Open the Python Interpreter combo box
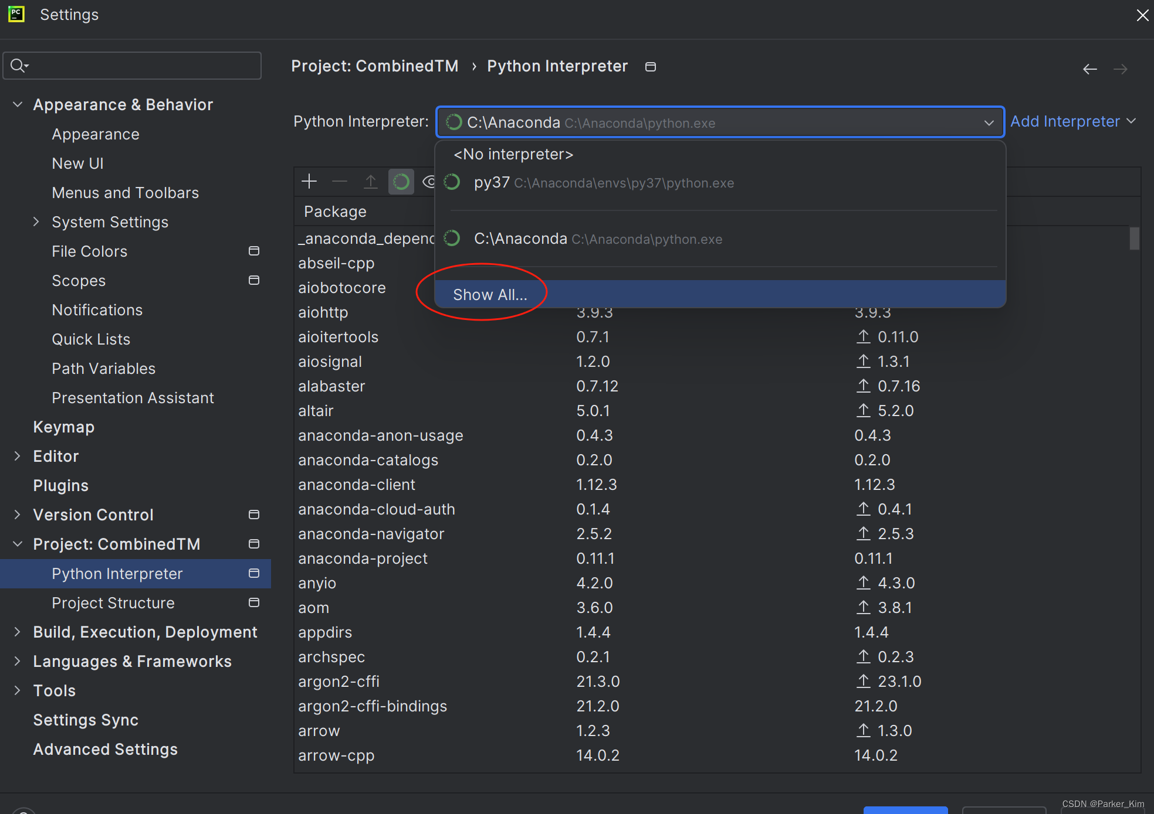 pos(988,122)
